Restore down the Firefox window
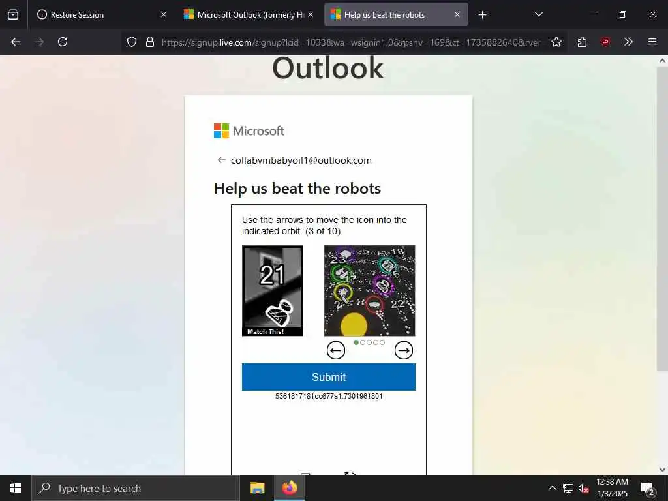This screenshot has width=668, height=501. click(623, 14)
